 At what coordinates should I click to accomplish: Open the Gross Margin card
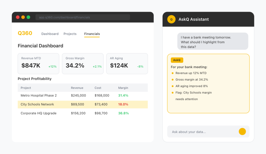(83, 64)
